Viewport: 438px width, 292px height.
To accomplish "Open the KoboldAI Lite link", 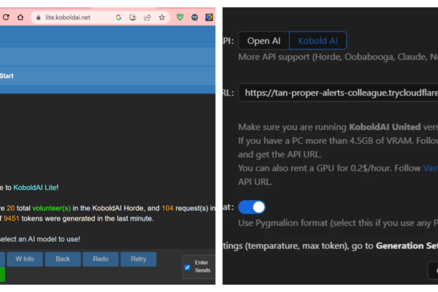I will (x=35, y=188).
